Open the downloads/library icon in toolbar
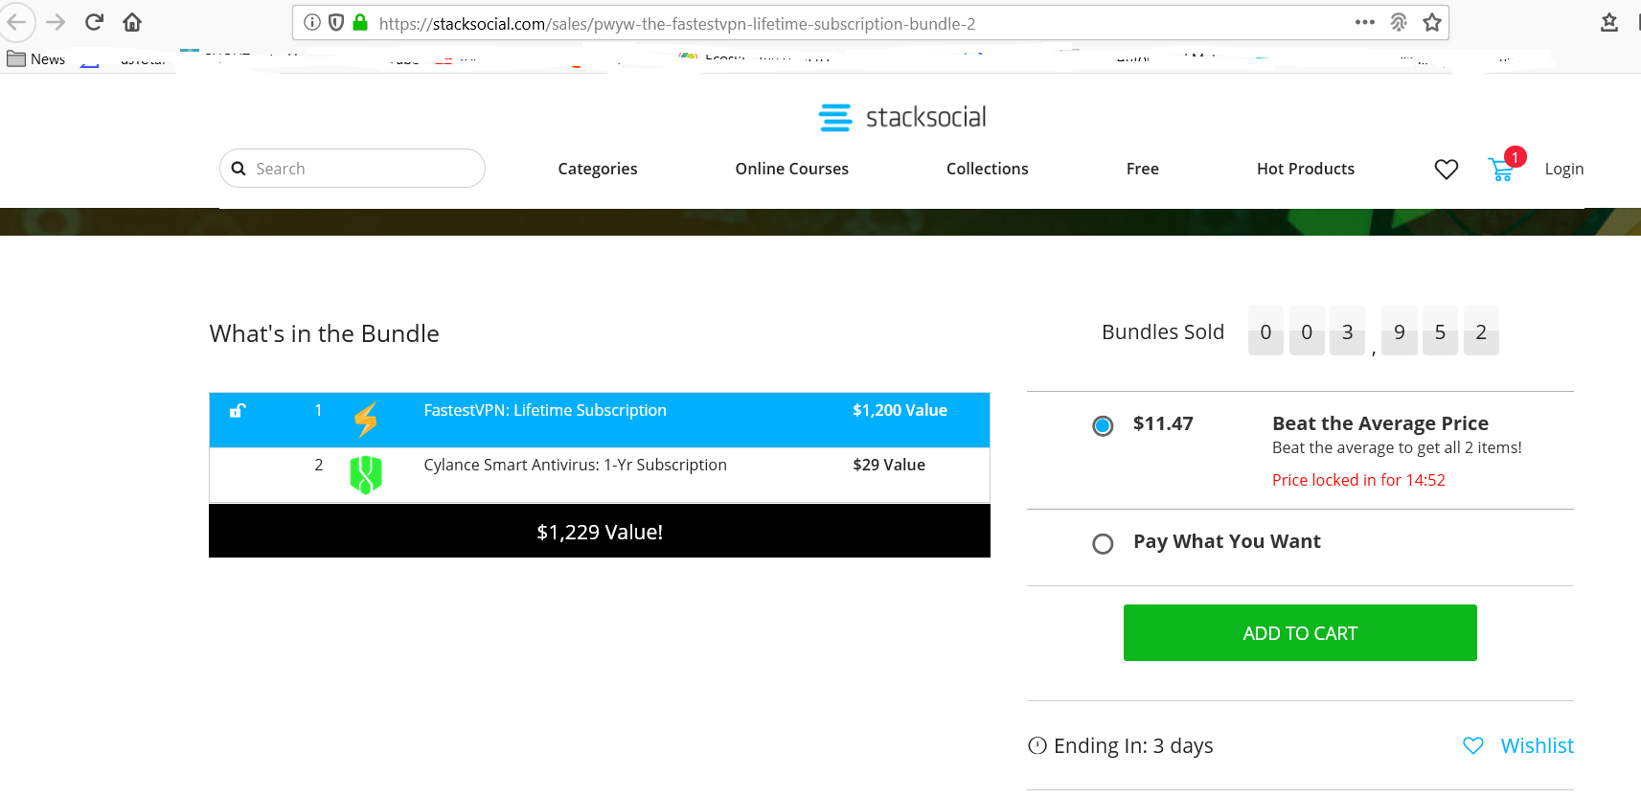1641x798 pixels. pyautogui.click(x=1609, y=22)
